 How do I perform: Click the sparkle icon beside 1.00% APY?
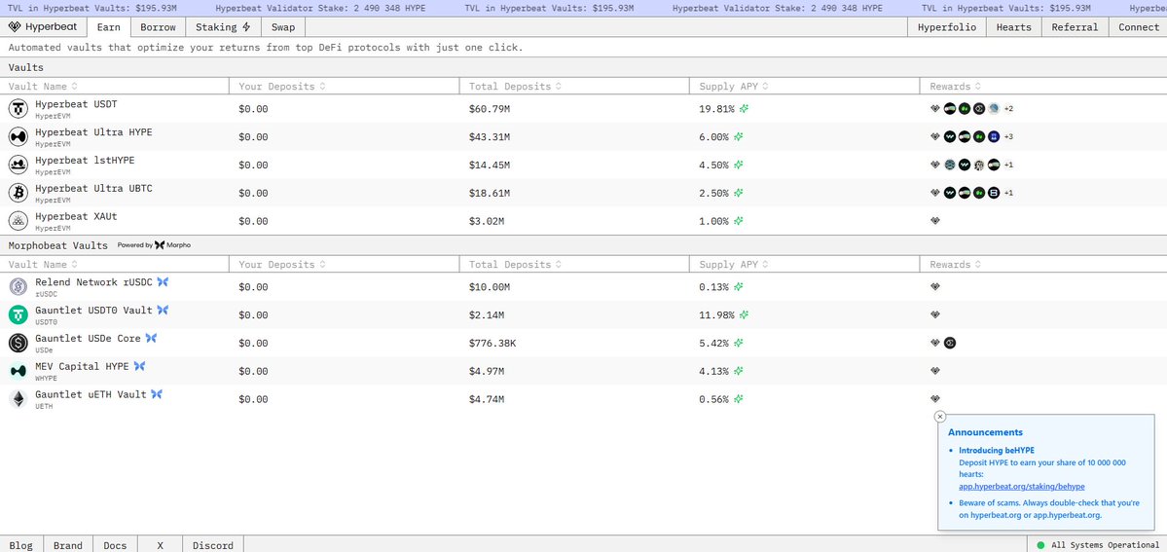(739, 221)
